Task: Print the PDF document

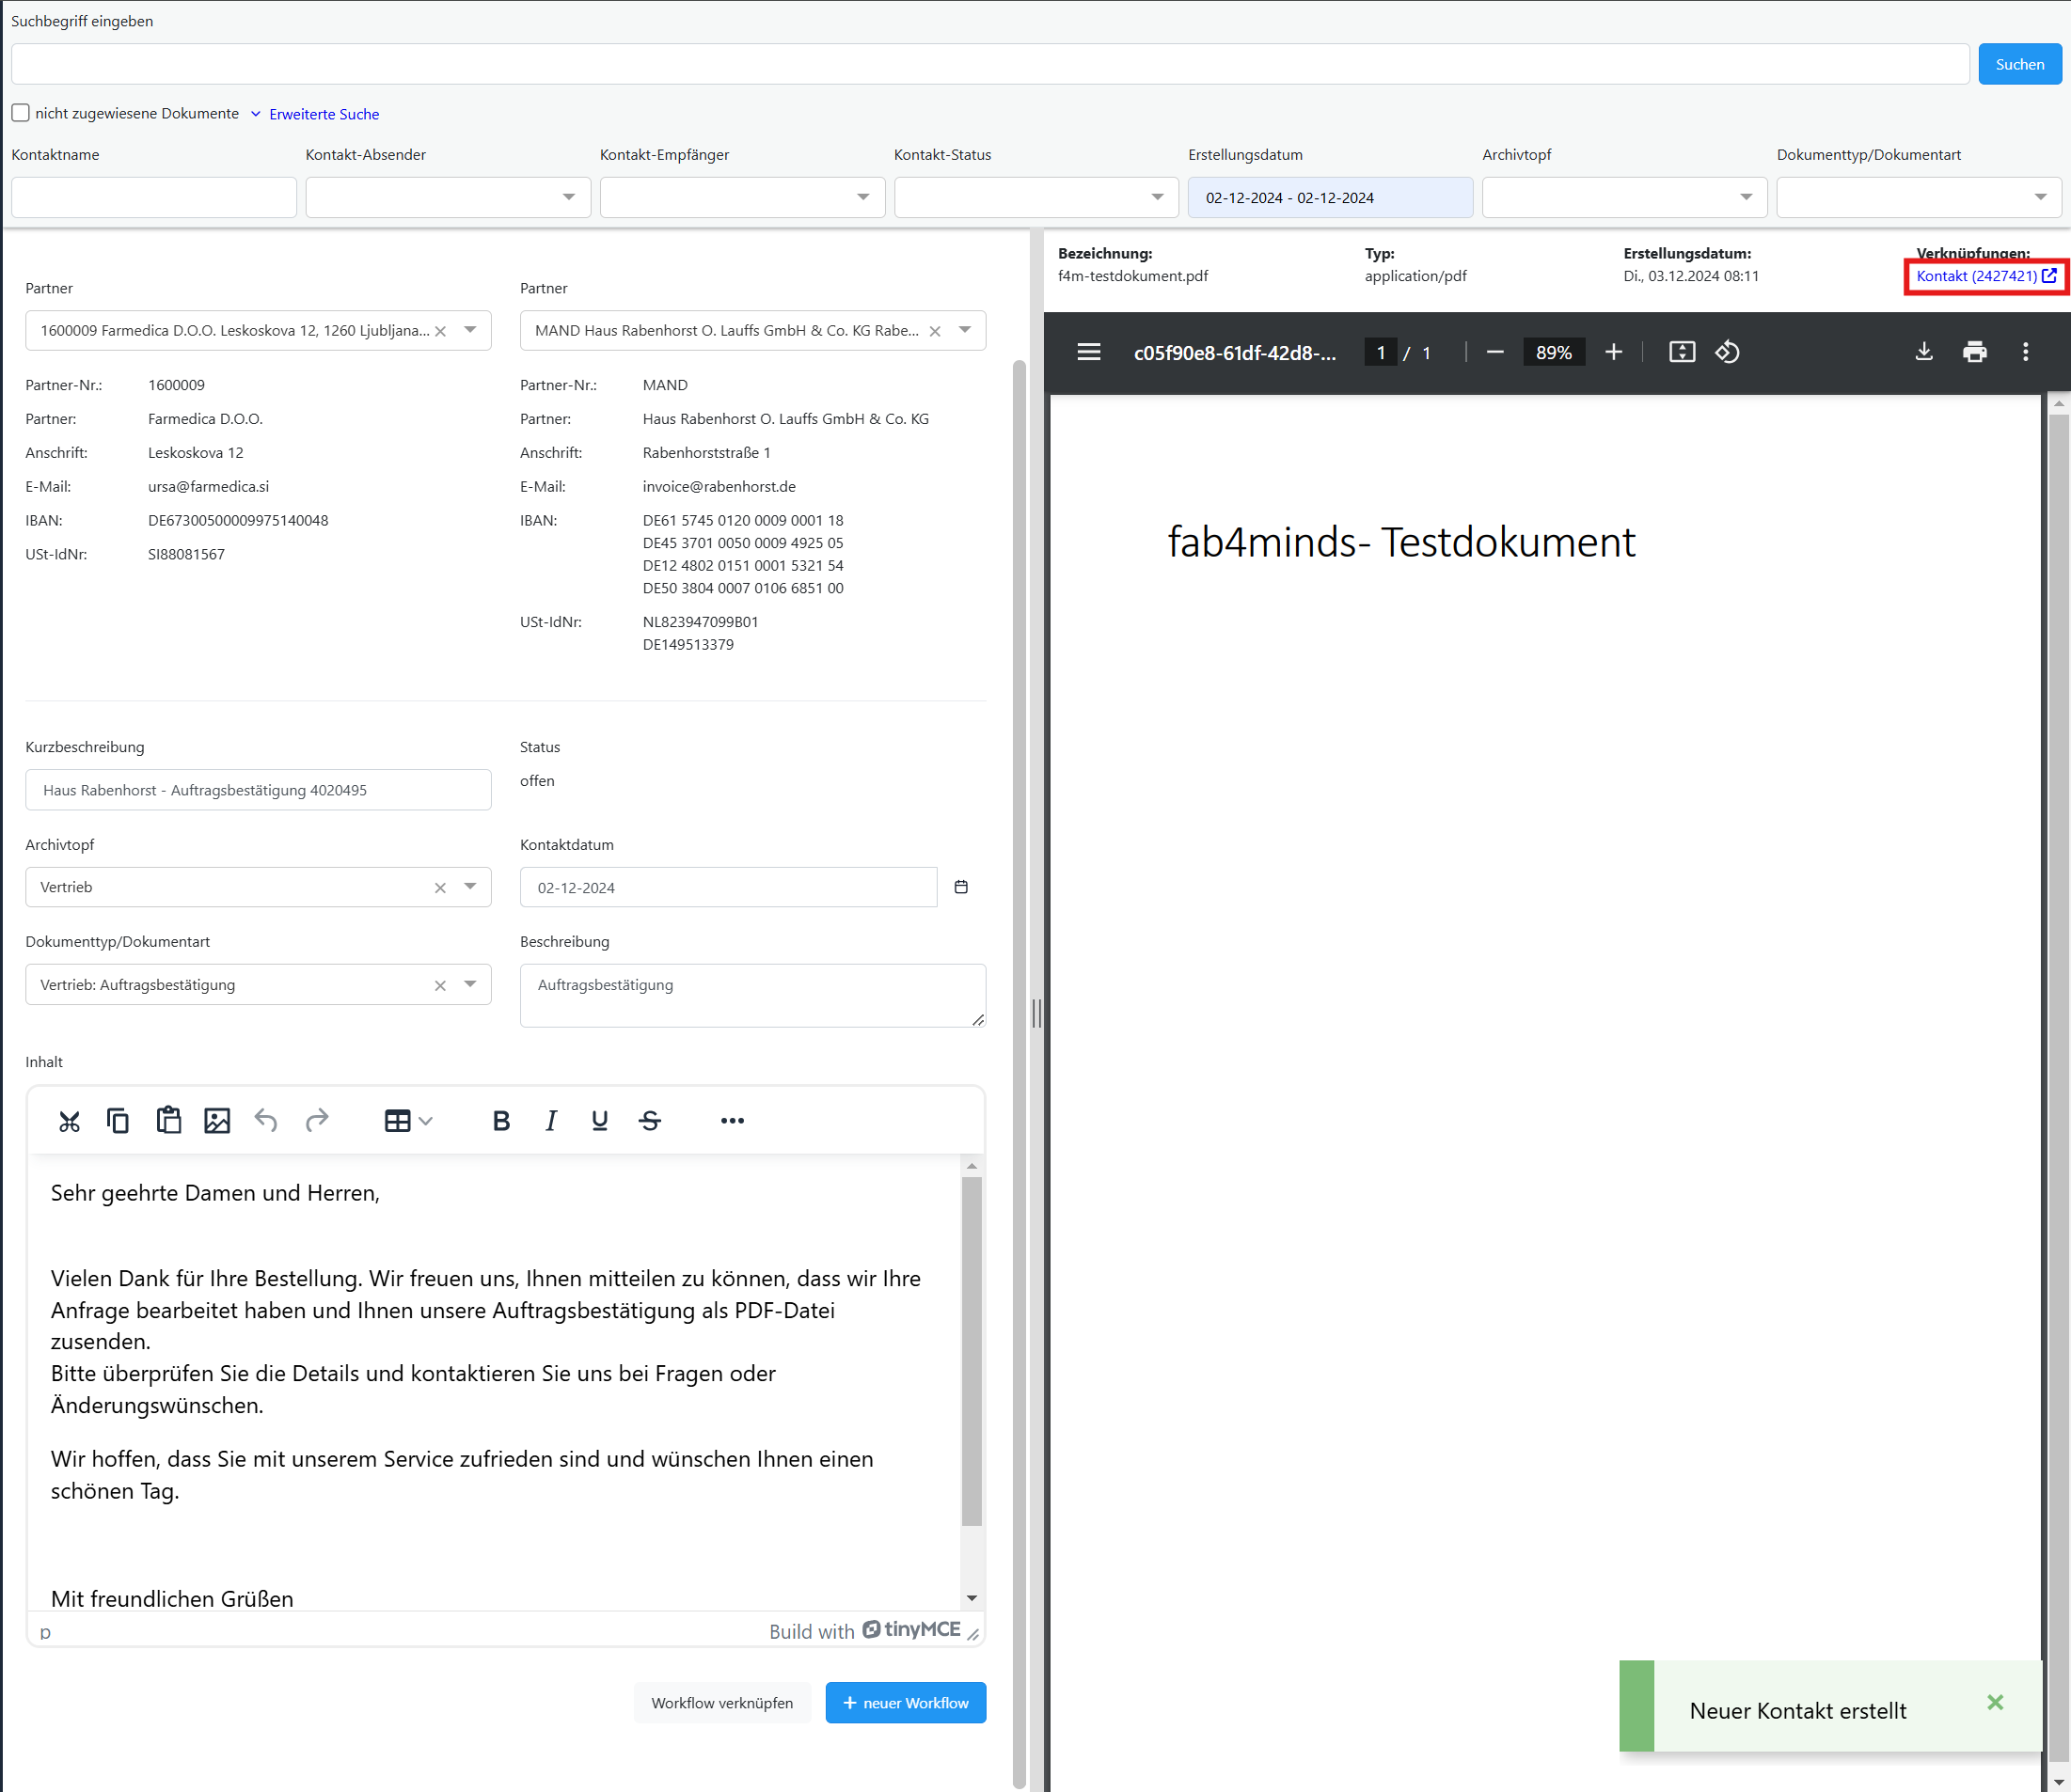Action: coord(1974,352)
